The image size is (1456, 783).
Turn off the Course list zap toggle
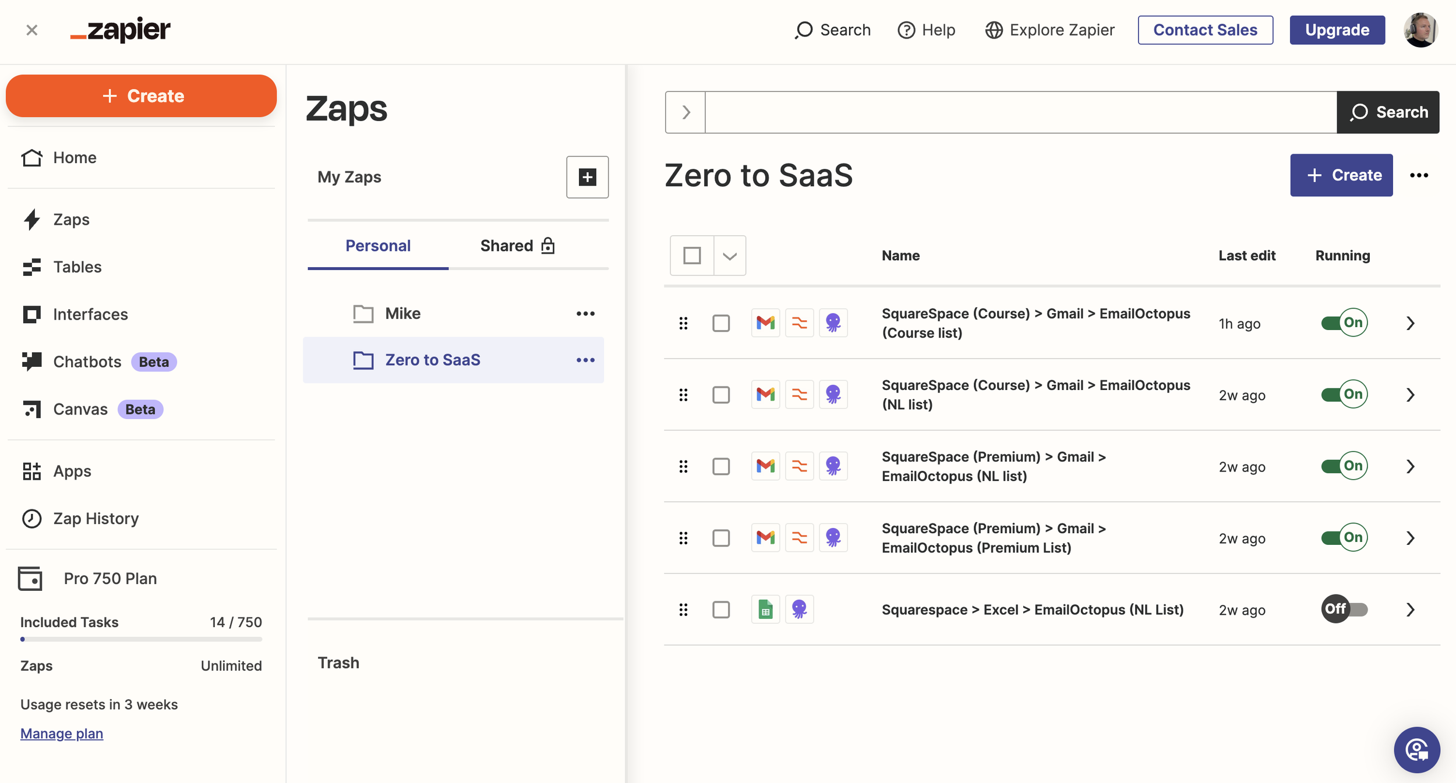[1344, 323]
